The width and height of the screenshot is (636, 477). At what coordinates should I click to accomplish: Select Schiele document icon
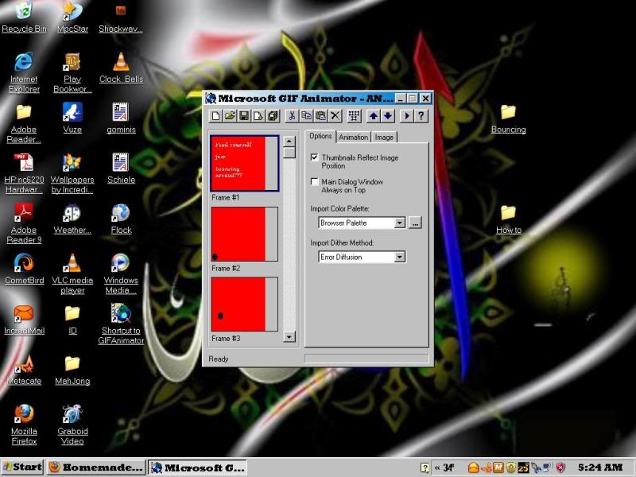coord(121,169)
